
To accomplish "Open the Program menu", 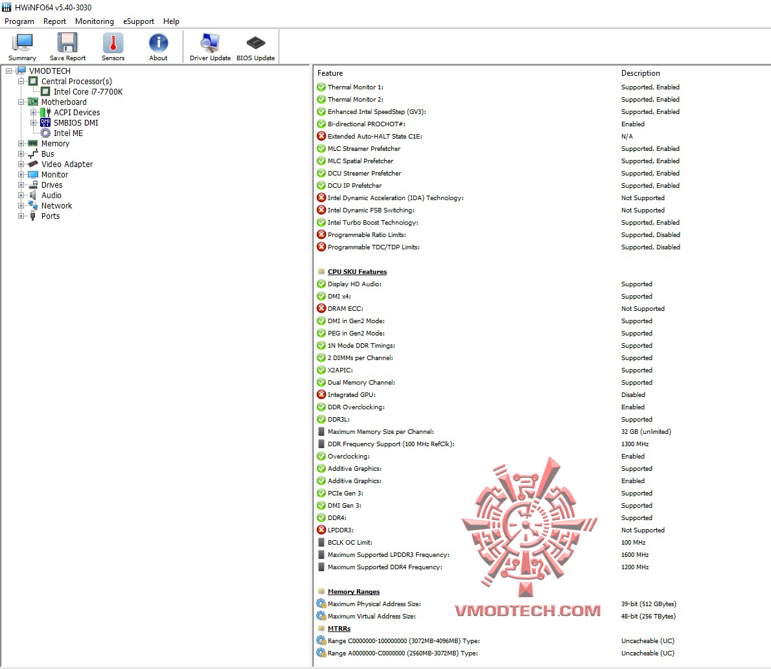I will click(19, 21).
